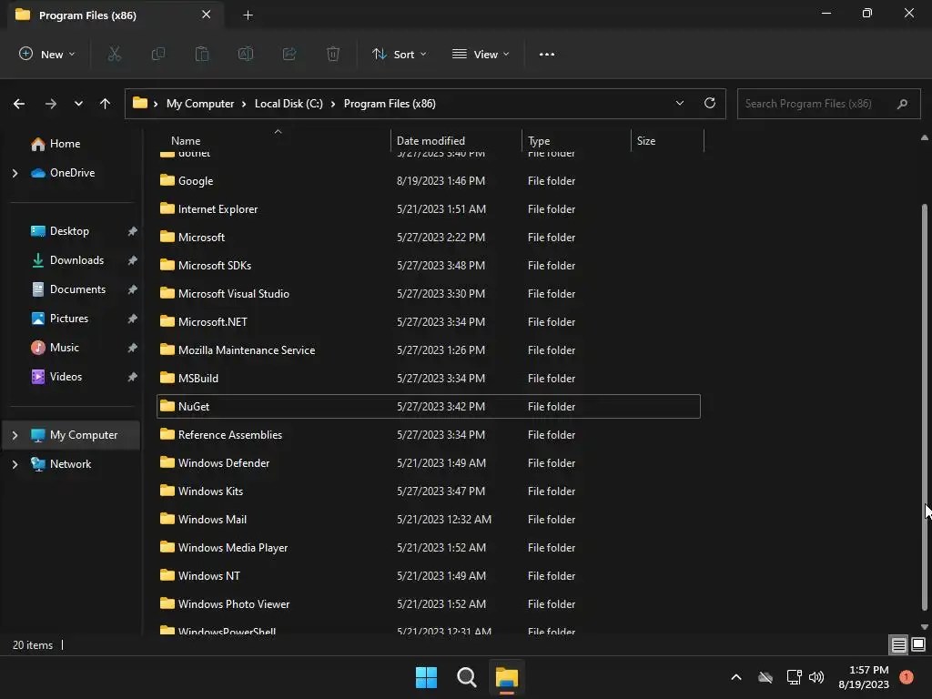Open the Windows Start menu
The image size is (932, 699).
(x=426, y=677)
